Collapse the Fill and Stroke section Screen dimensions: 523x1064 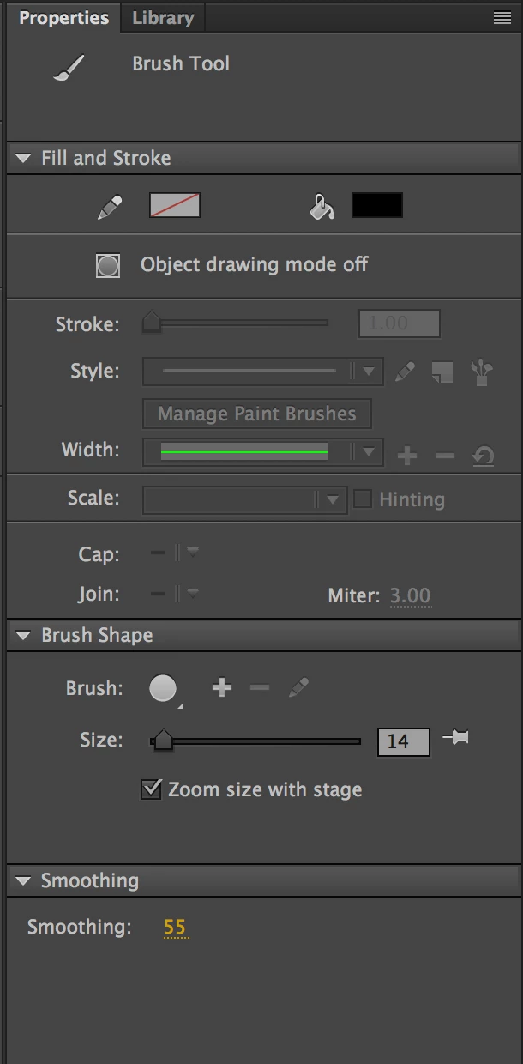click(24, 158)
